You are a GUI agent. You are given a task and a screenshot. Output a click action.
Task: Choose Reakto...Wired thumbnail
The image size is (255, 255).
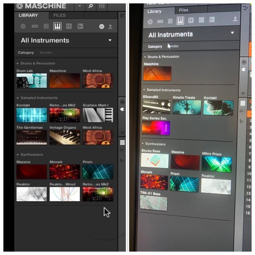pos(65,194)
